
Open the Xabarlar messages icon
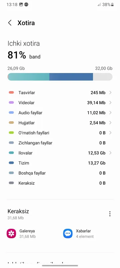click(x=68, y=233)
